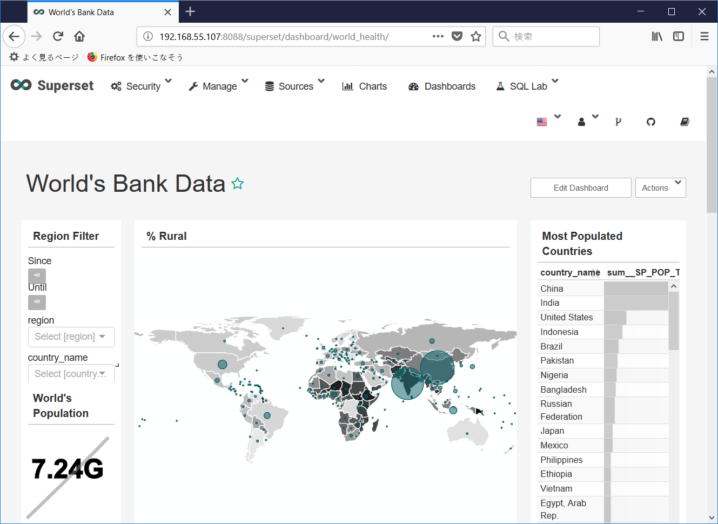
Task: Open the Security menu
Action: click(x=142, y=86)
